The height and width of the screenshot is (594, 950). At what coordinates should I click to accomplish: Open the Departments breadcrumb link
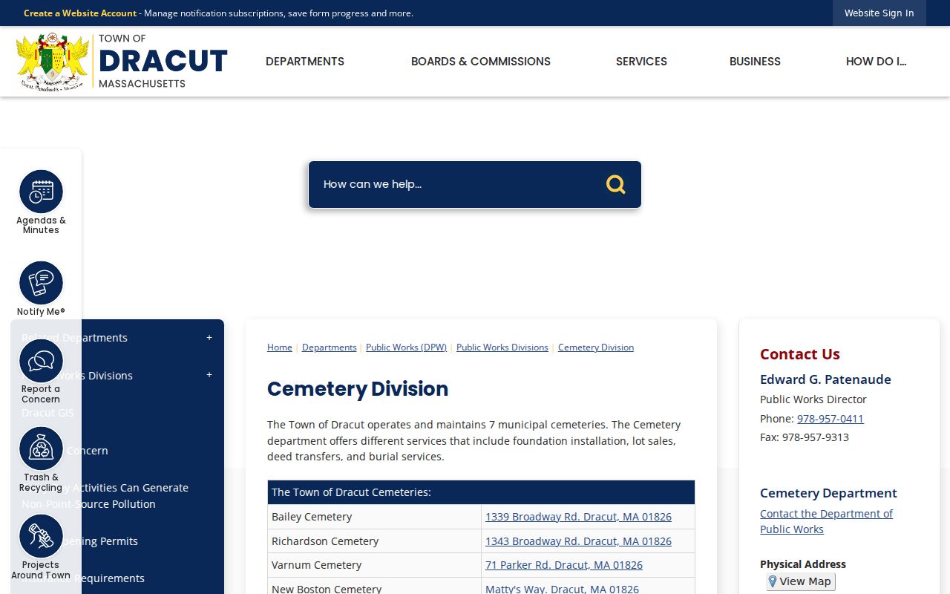(x=330, y=347)
